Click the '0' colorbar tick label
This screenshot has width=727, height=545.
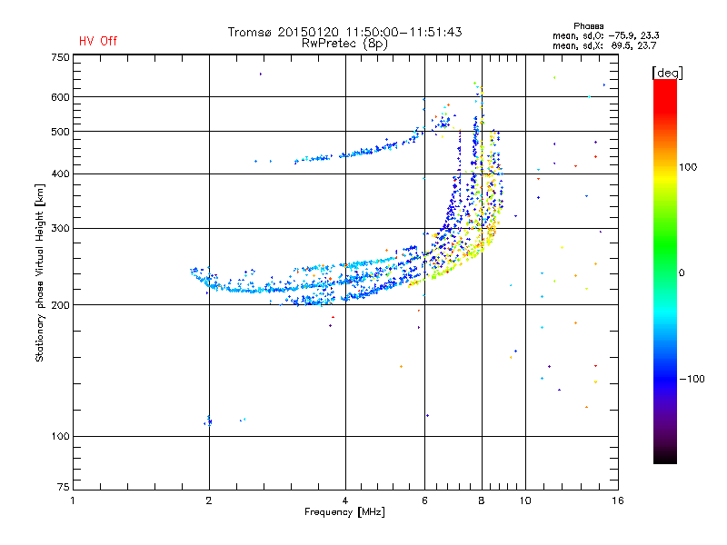[x=682, y=272]
